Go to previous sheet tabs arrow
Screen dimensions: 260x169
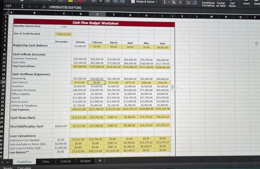(2, 162)
